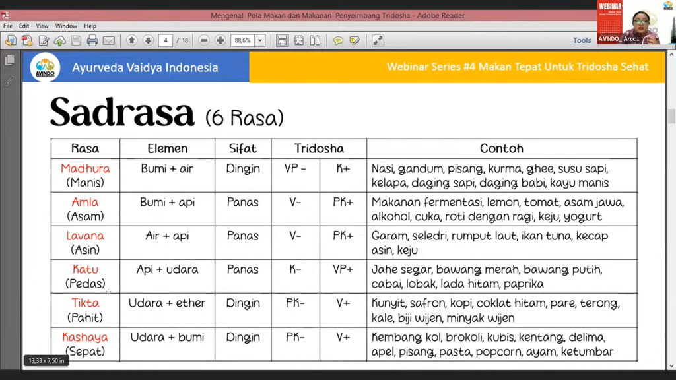Open the Page Thumbnails side panel

[x=9, y=61]
